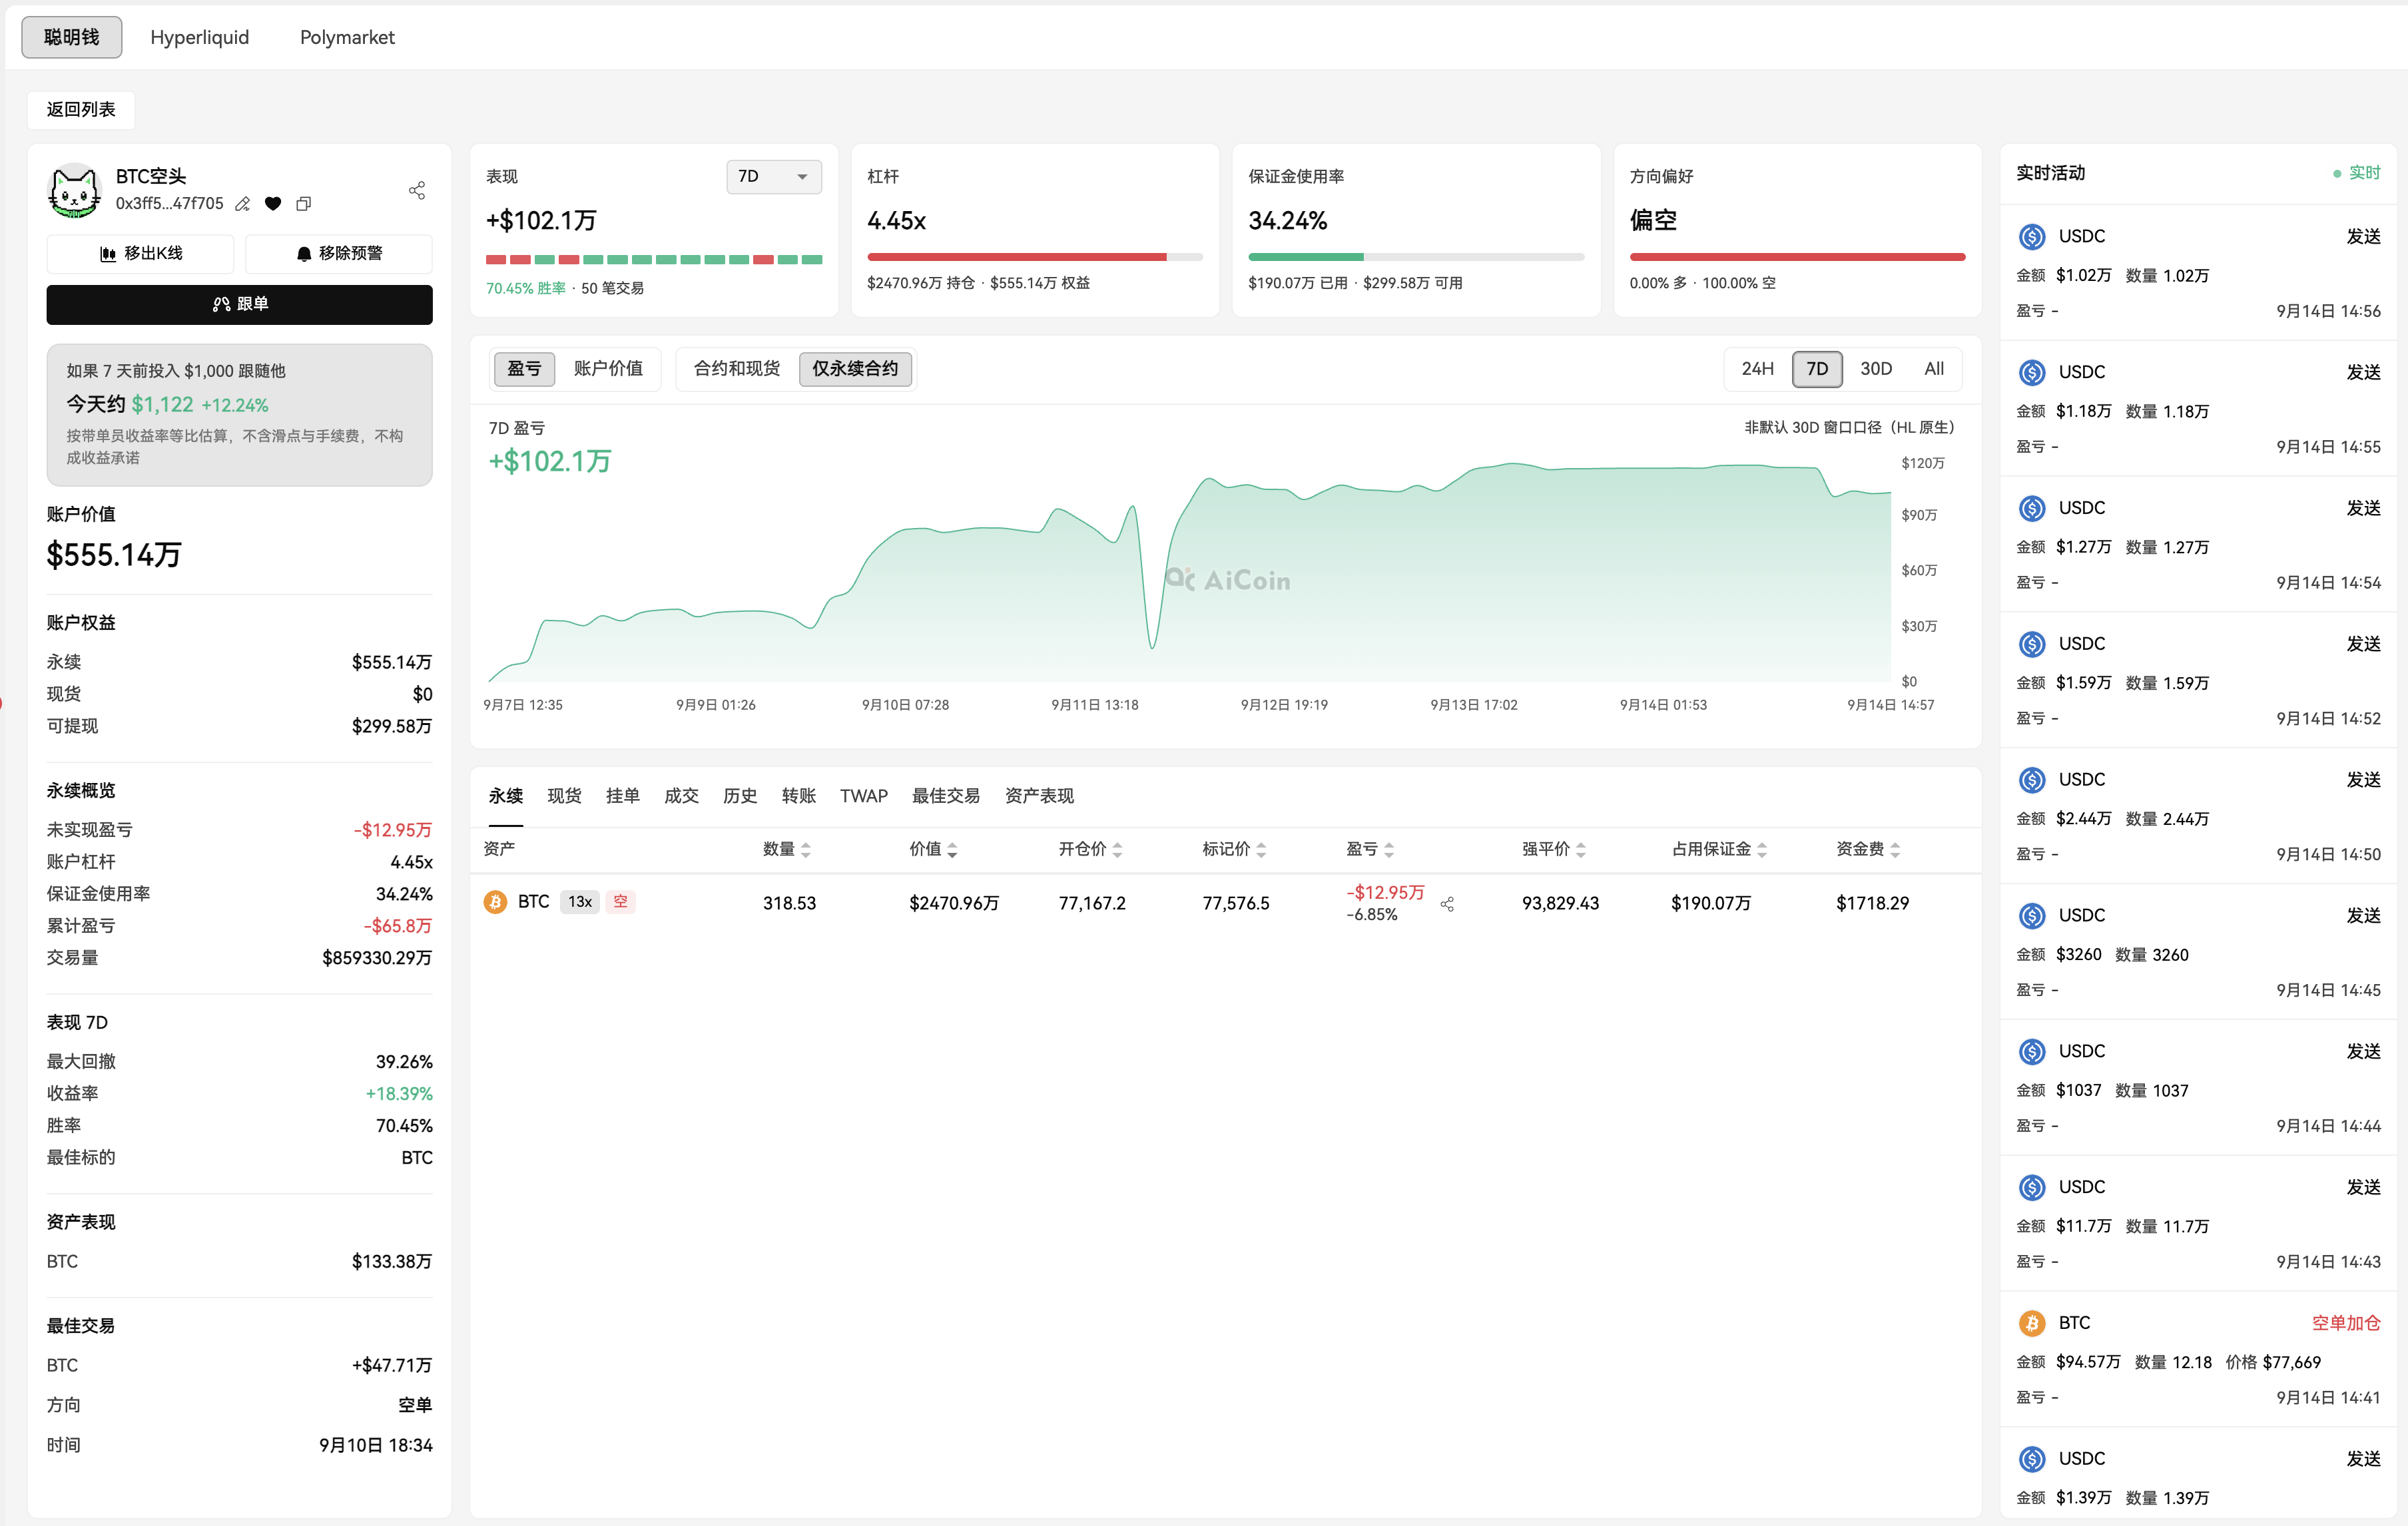Set chart range to 30D
Image resolution: width=2408 pixels, height=1526 pixels.
[1876, 369]
